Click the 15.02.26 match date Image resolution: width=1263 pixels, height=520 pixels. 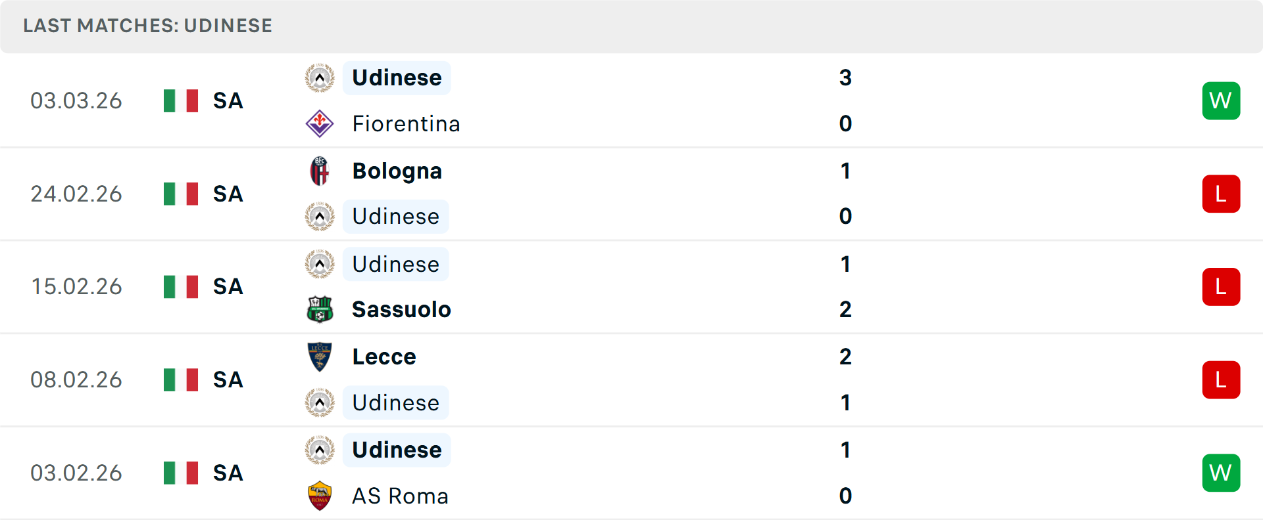point(76,287)
